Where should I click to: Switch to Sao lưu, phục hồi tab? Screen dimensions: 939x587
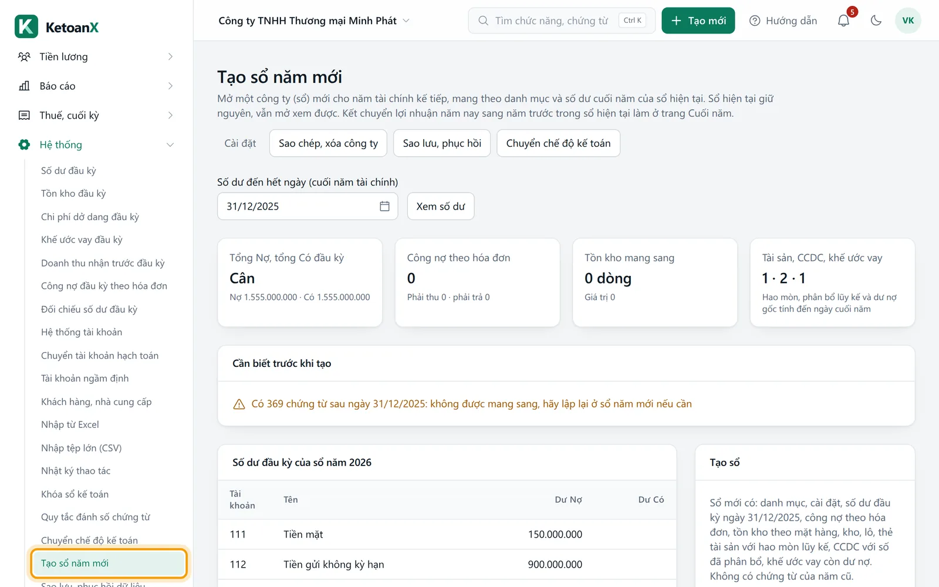pos(442,143)
